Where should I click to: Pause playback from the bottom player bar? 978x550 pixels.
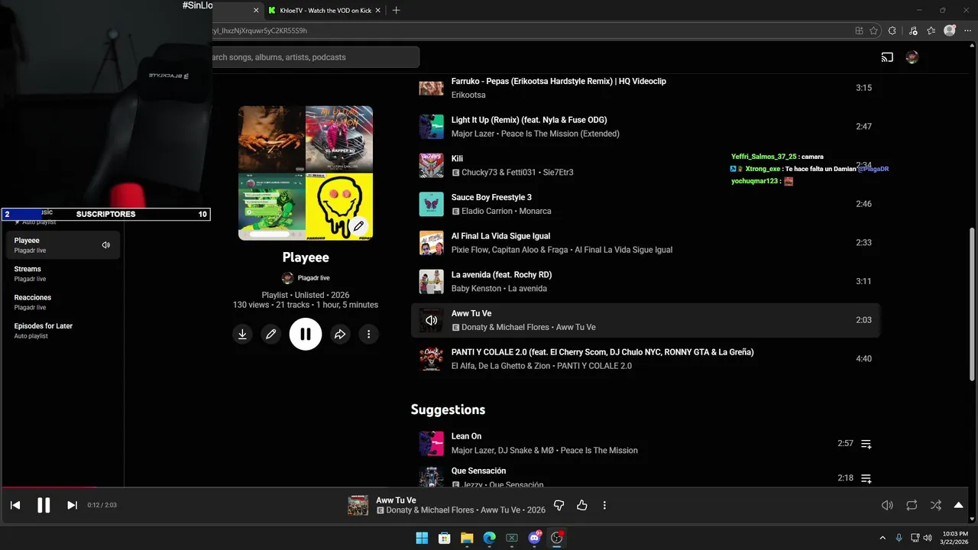44,505
